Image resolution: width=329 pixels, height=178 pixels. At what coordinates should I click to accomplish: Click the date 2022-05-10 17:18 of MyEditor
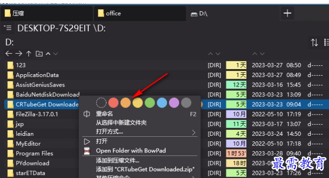[277, 144]
